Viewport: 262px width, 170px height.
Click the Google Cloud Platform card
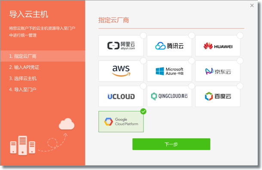tap(121, 121)
